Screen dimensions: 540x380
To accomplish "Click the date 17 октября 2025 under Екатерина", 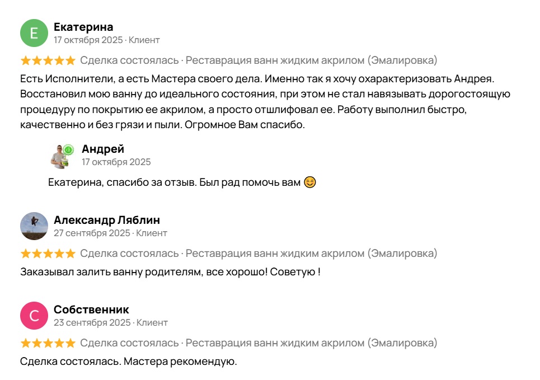I will [88, 40].
